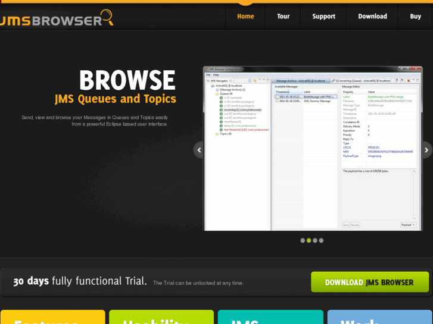Viewport: 433px width, 324px height.
Task: Click the 'JMS Queues and Topics' subheading
Action: coord(116,99)
